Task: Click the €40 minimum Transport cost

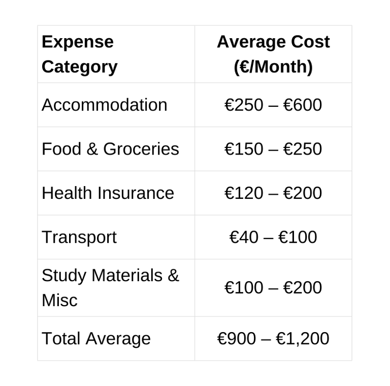Action: 244,237
